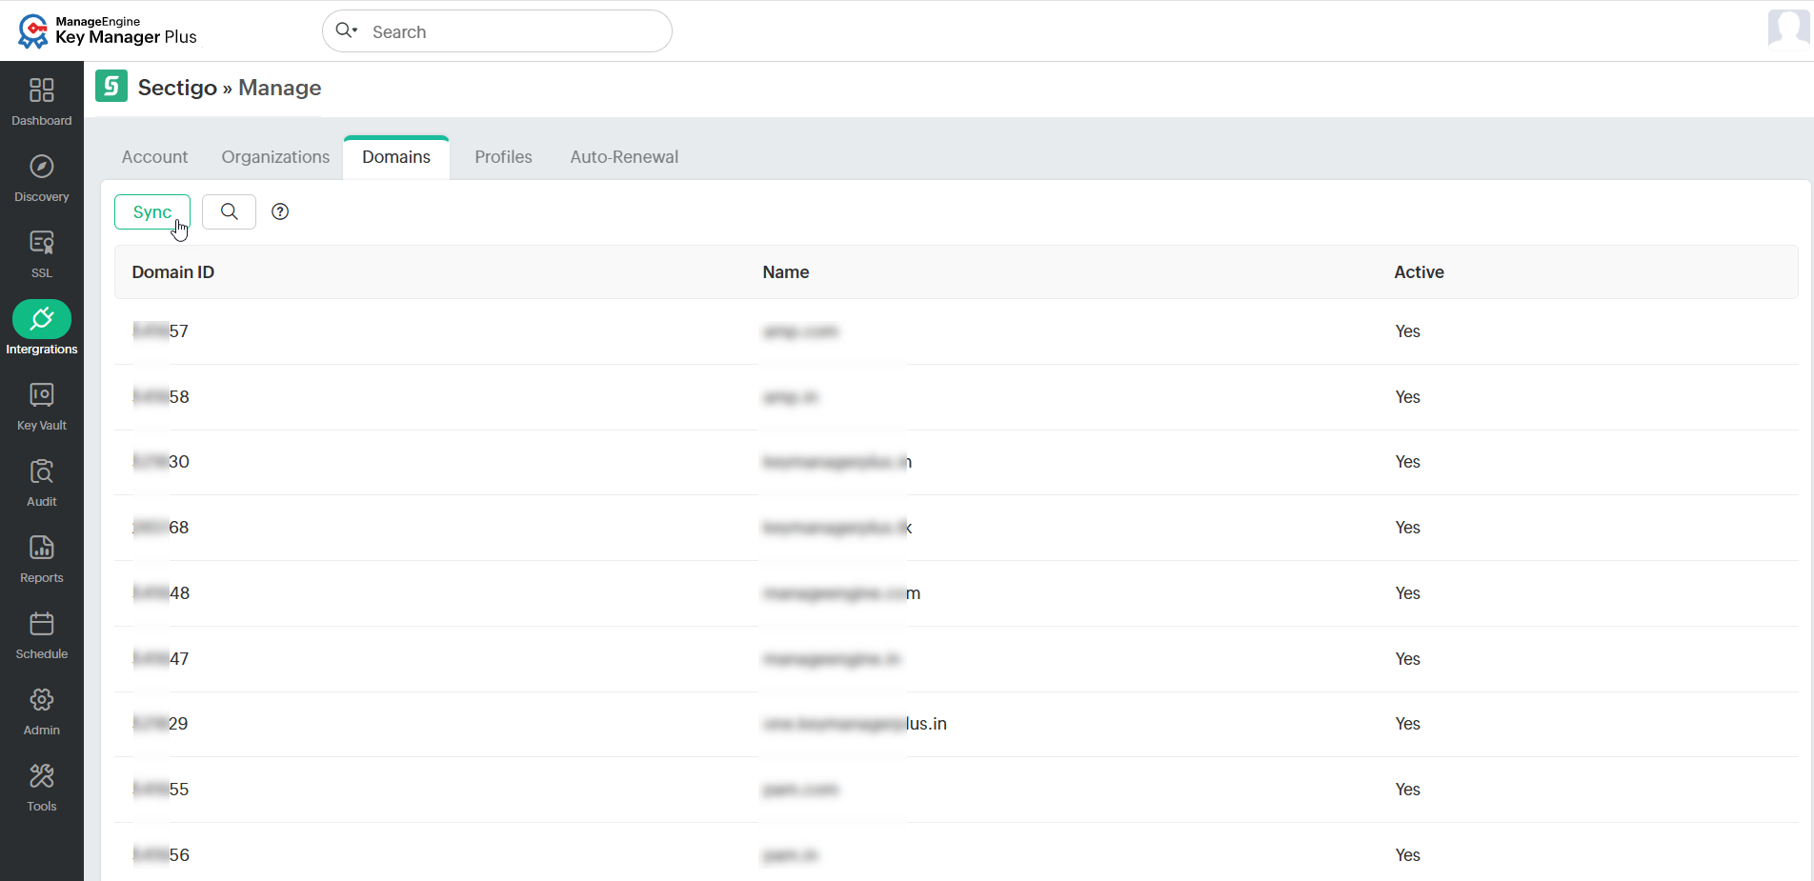The width and height of the screenshot is (1814, 881).
Task: Select the domain ID ending in 55
Action: (161, 790)
